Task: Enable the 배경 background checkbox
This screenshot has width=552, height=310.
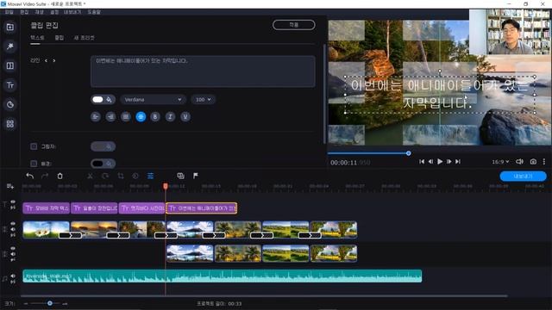Action: pyautogui.click(x=34, y=164)
